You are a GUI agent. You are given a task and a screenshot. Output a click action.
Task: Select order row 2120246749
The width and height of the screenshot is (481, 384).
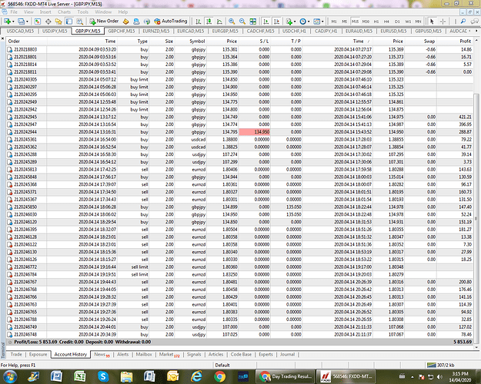coord(239,326)
